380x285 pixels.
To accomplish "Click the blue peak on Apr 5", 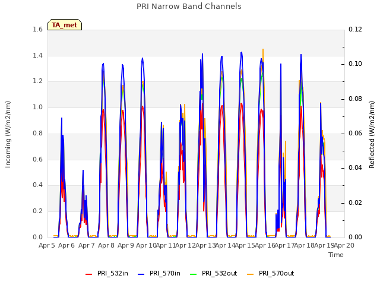I will (62, 119).
